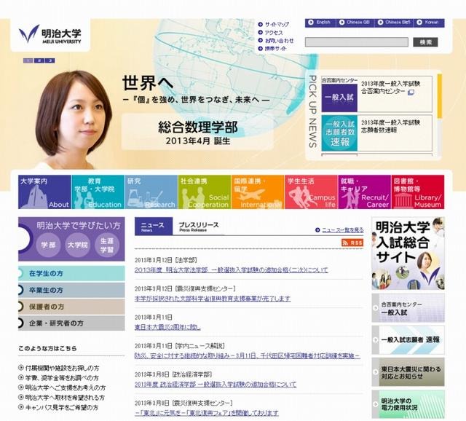This screenshot has width=466, height=421.
Task: Open the 一般入試志願者 速報 side banner
Action: [x=408, y=340]
